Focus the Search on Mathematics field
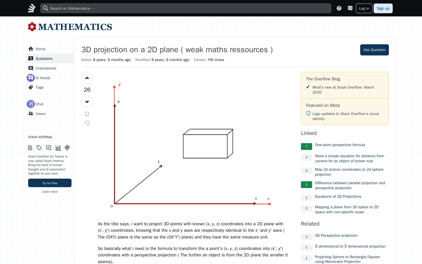The height and width of the screenshot is (264, 422). 186,8
